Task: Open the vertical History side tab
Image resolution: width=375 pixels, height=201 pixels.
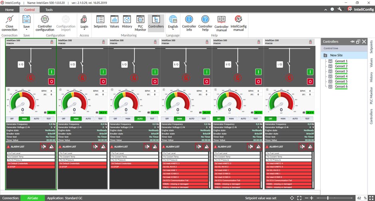Action: (371, 77)
